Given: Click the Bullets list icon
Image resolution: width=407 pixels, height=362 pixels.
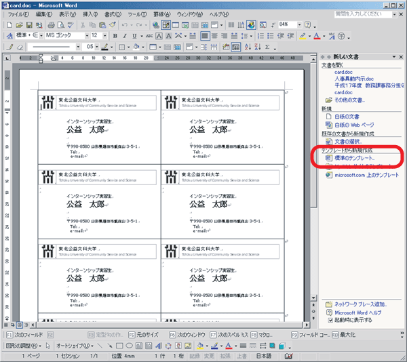Looking at the screenshot, I should pos(271,36).
